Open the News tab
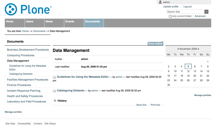Screen dimensions: 216x137 (49, 22)
